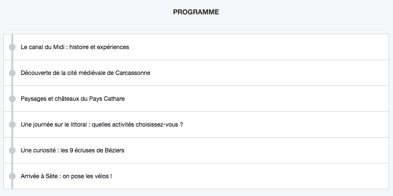Viewport: 393px width, 196px height.
Task: Click the marker beside '9 écluses de Béziers'
Action: click(12, 150)
